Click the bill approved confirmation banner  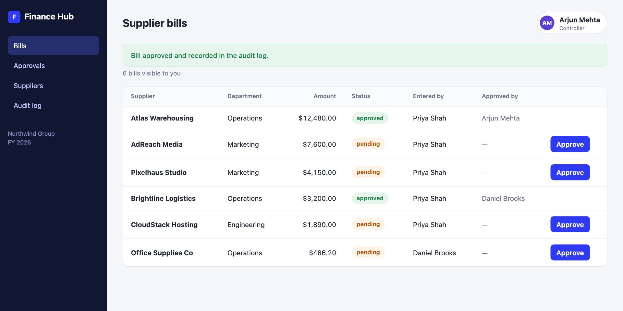pos(365,55)
